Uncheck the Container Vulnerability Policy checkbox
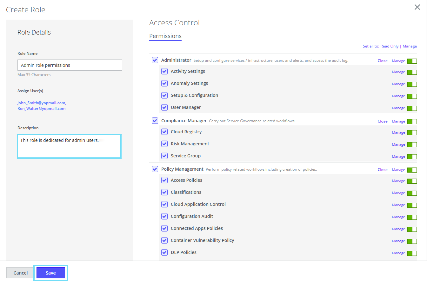427x285 pixels. click(x=164, y=240)
